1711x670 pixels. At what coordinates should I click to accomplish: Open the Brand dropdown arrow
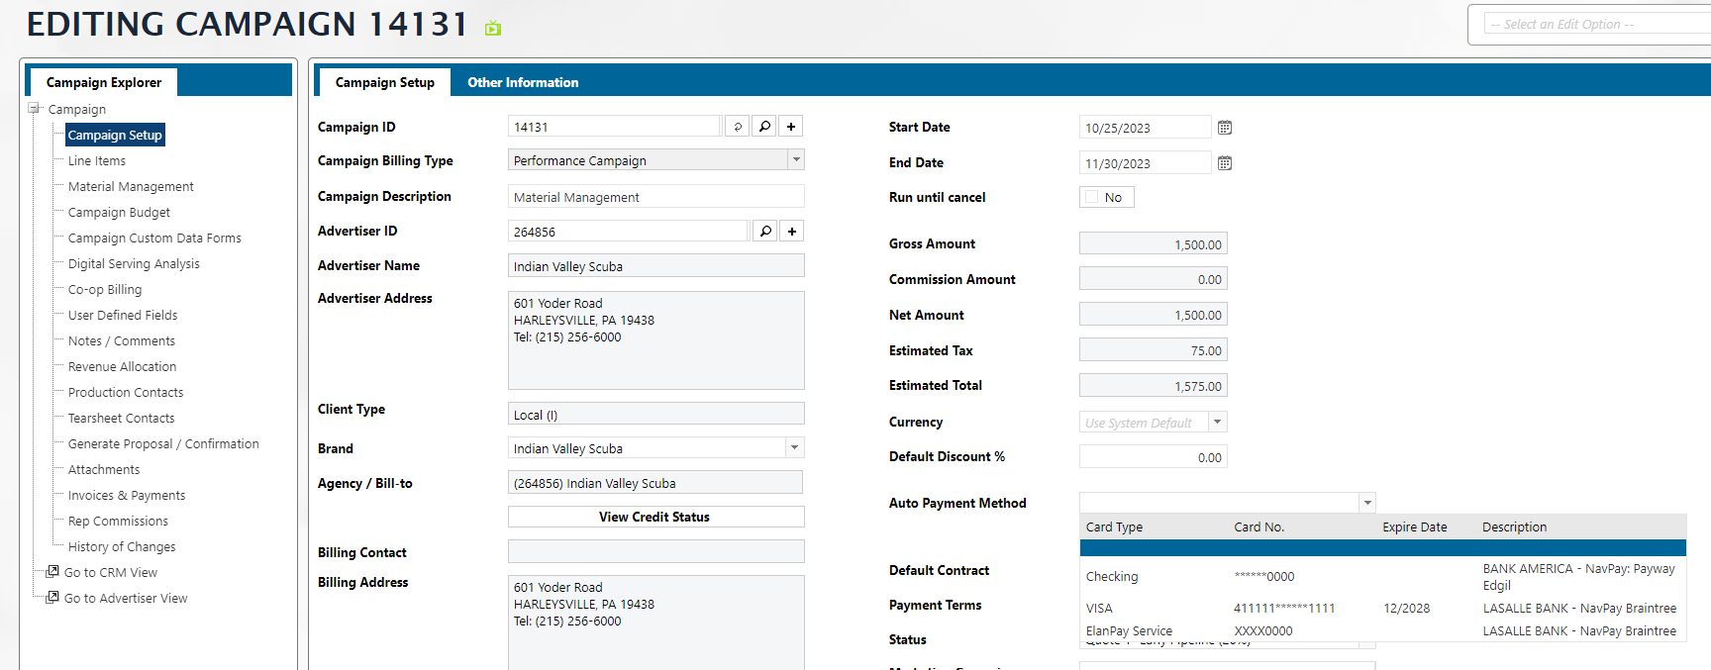(x=794, y=448)
